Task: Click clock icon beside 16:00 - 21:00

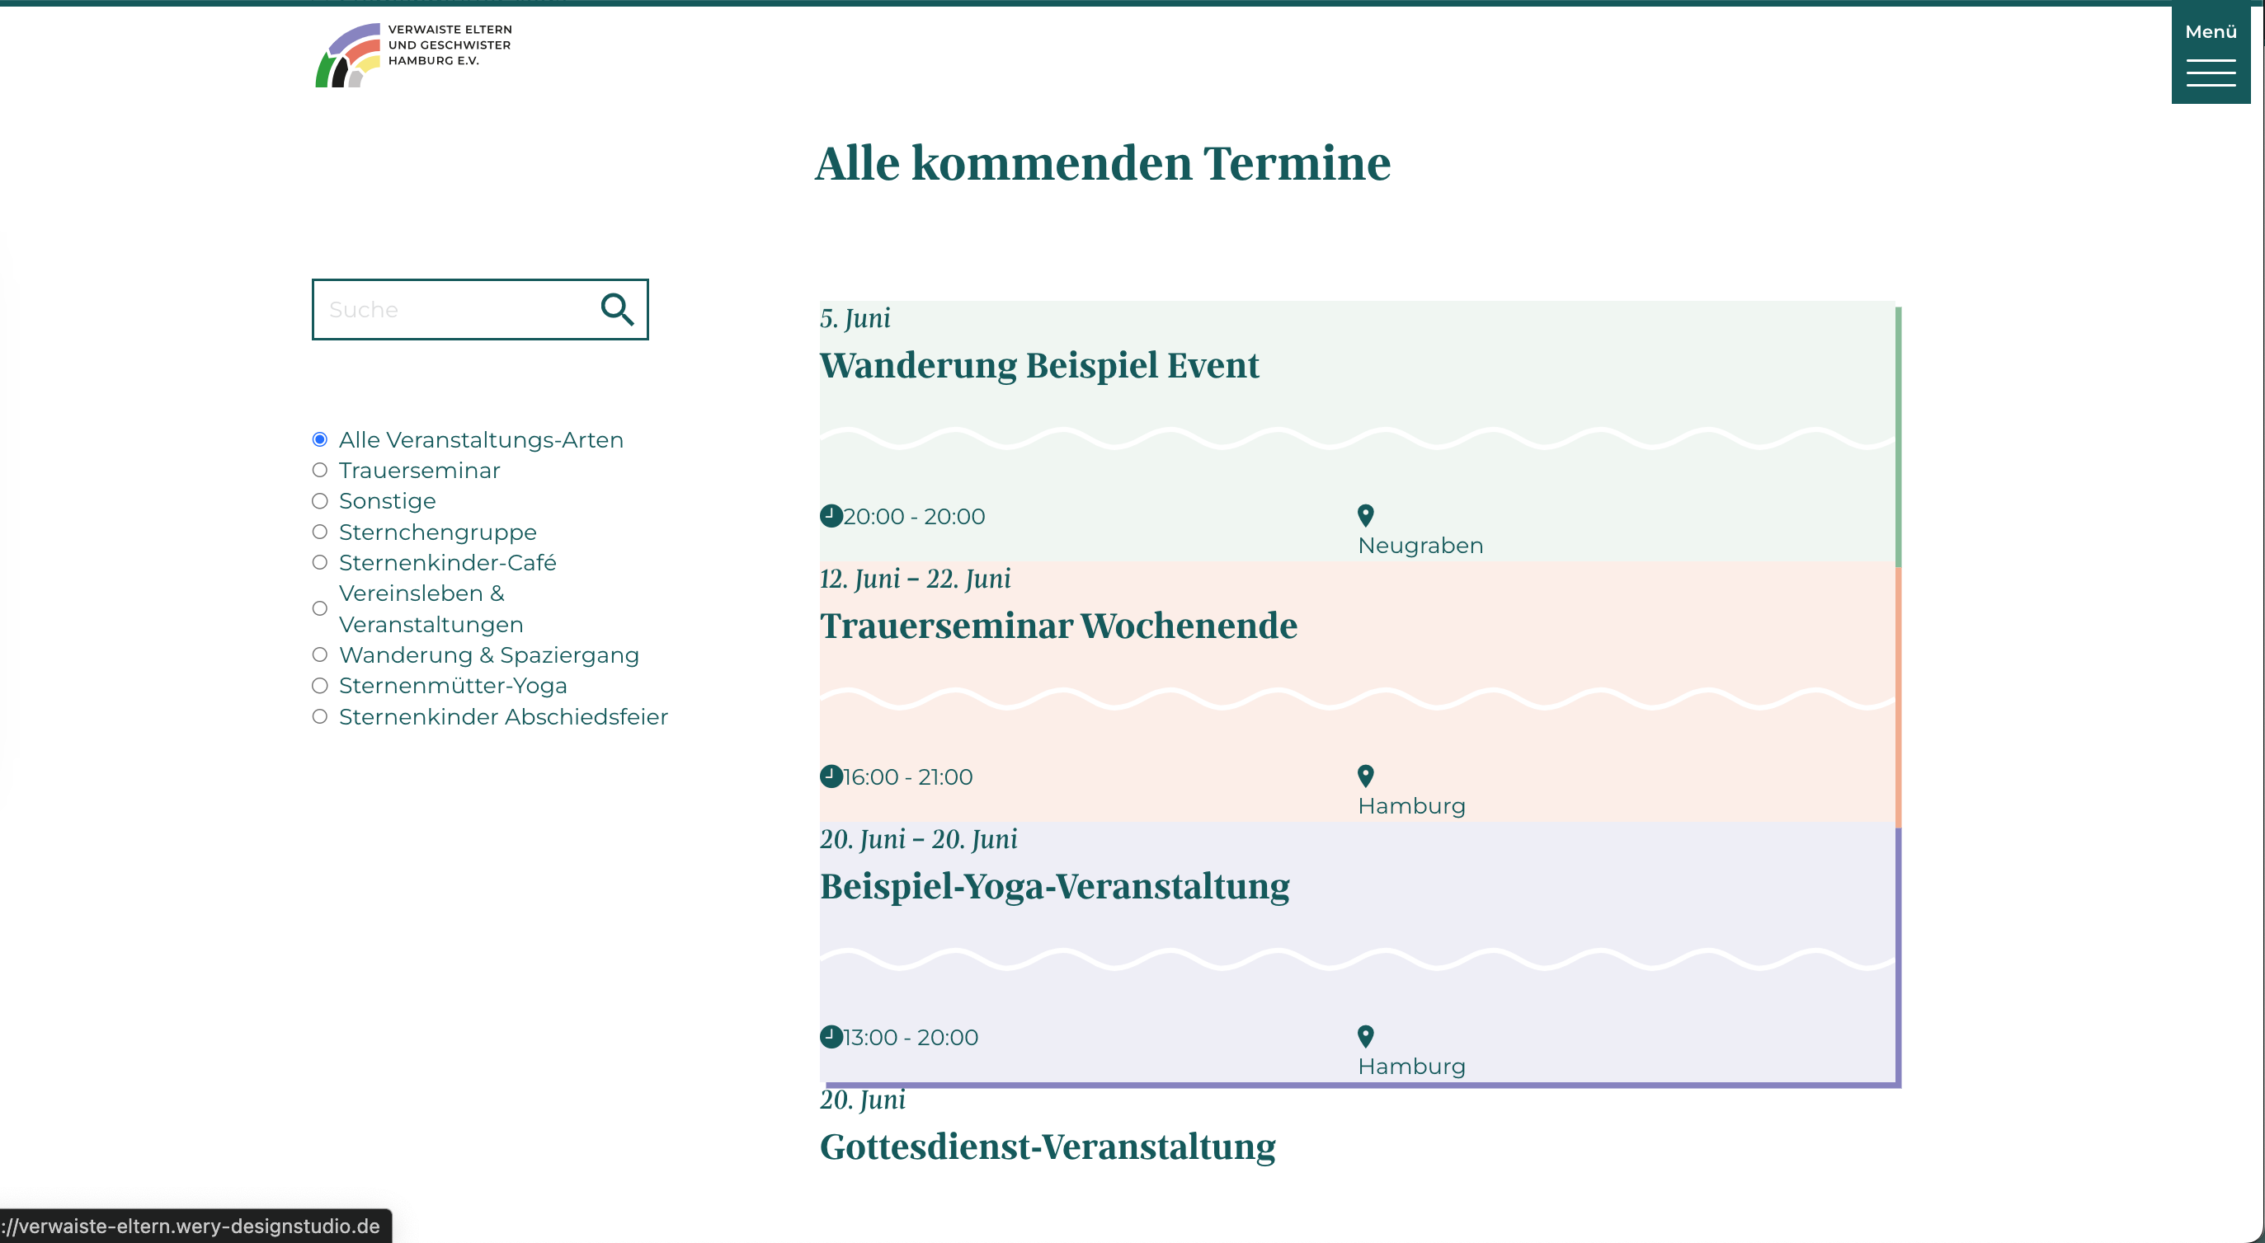Action: [831, 776]
